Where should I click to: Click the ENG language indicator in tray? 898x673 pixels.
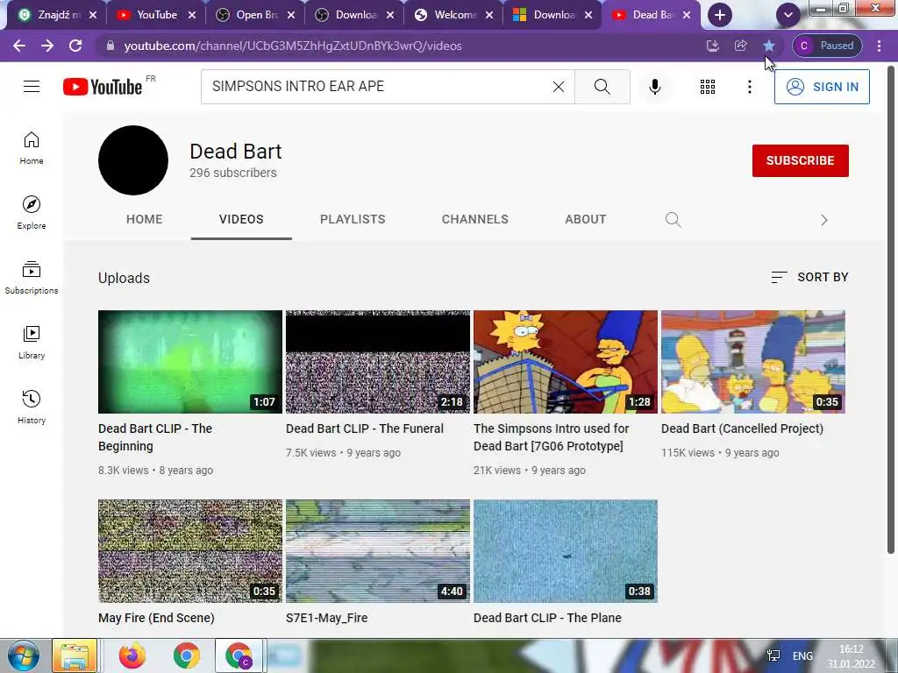pos(802,655)
